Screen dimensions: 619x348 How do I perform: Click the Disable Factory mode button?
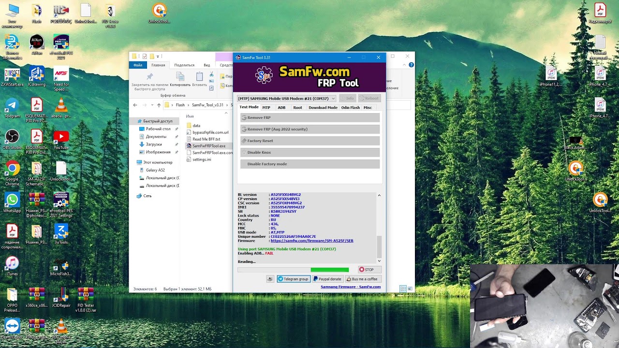pyautogui.click(x=310, y=164)
